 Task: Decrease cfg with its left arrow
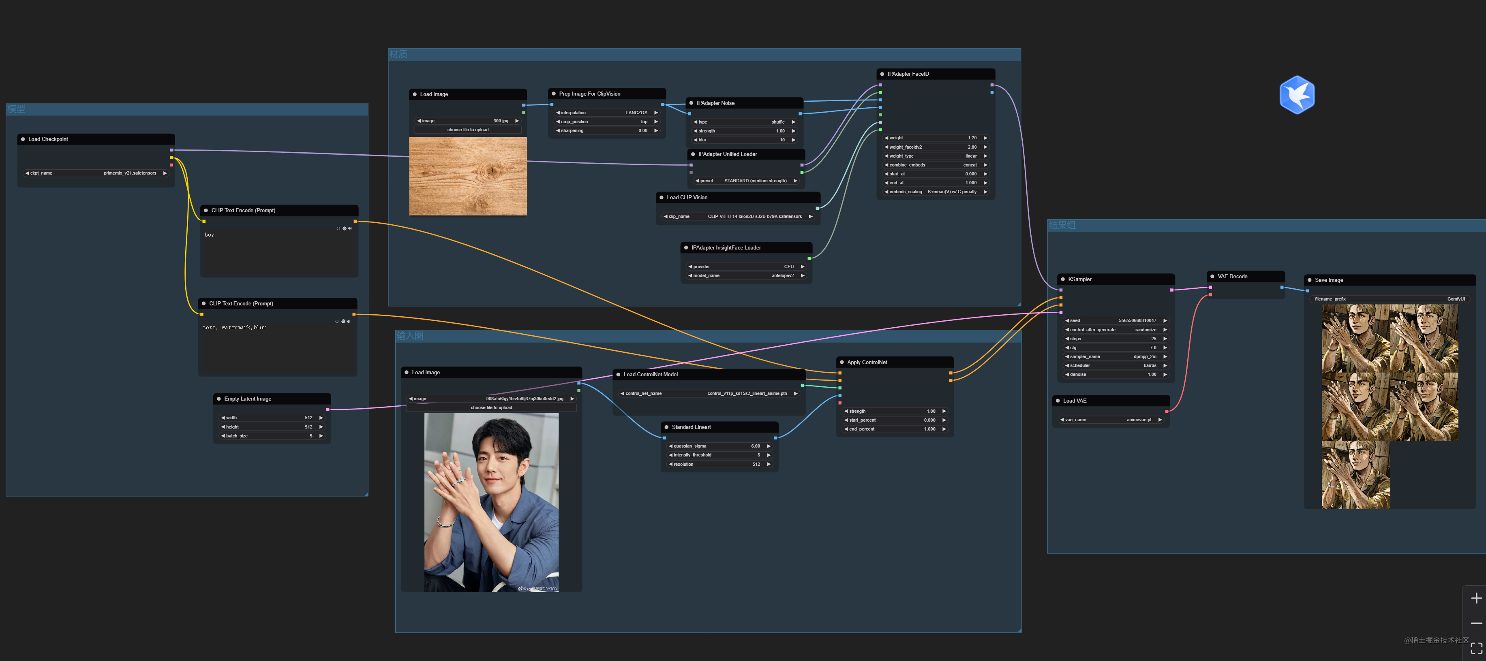click(1066, 348)
